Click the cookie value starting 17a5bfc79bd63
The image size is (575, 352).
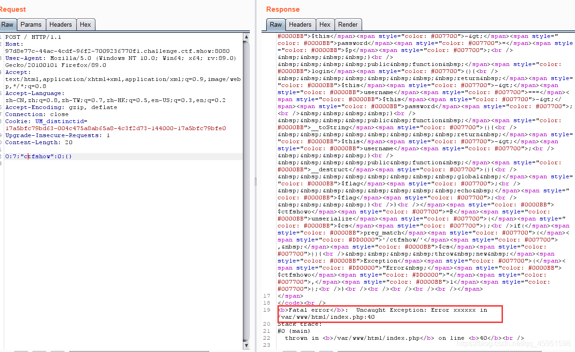(x=116, y=128)
